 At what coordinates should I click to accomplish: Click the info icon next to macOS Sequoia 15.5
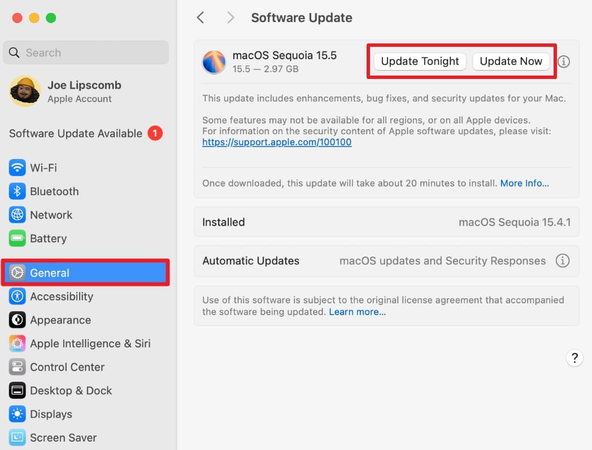(563, 61)
